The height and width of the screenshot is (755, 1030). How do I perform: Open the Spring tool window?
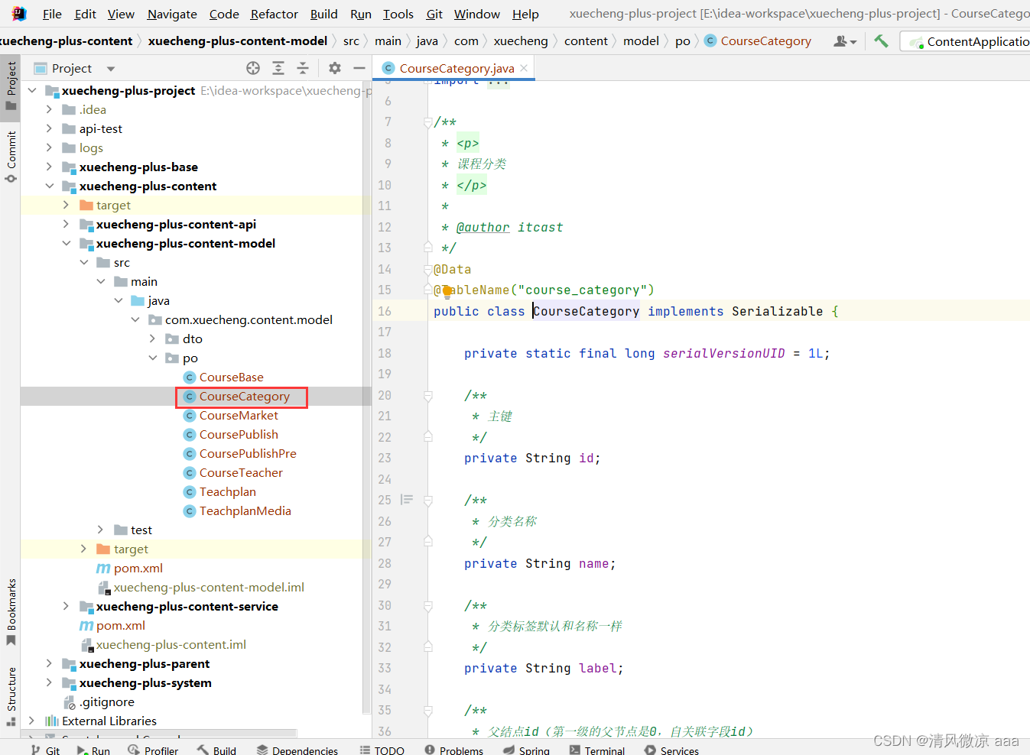[x=526, y=750]
